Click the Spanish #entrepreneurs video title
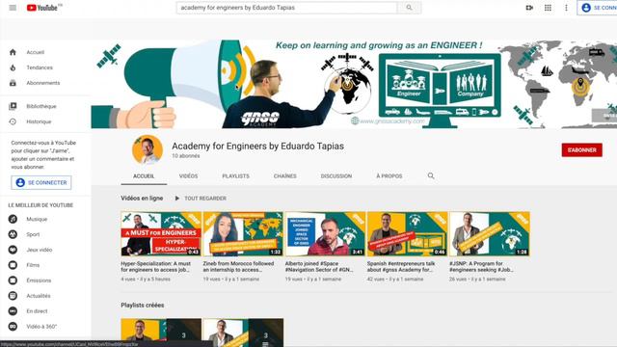 coord(401,266)
